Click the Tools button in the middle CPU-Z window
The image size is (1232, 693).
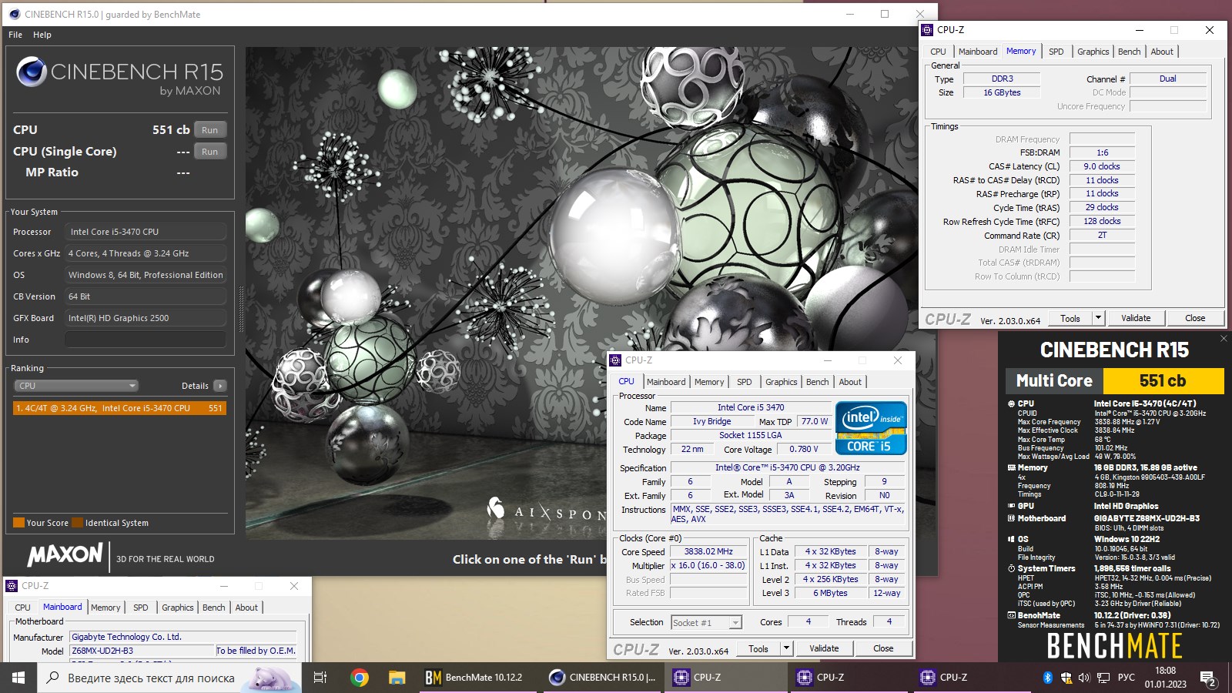pyautogui.click(x=758, y=648)
